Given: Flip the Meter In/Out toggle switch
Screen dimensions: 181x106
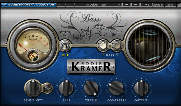Looking at the screenshot, I should pyautogui.click(x=65, y=46).
